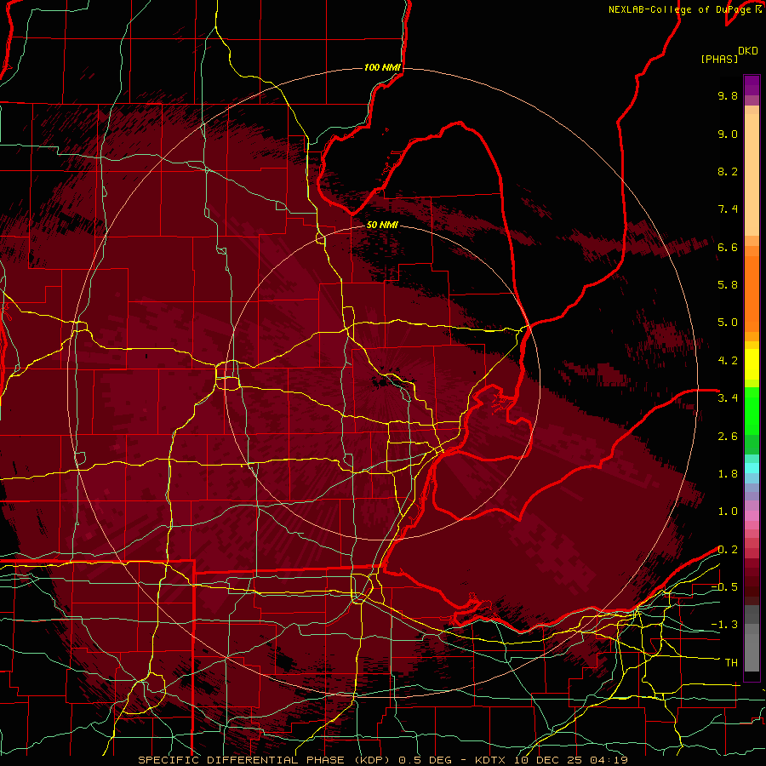Click the [PHAS] legend unit label
The height and width of the screenshot is (766, 766).
pos(719,59)
